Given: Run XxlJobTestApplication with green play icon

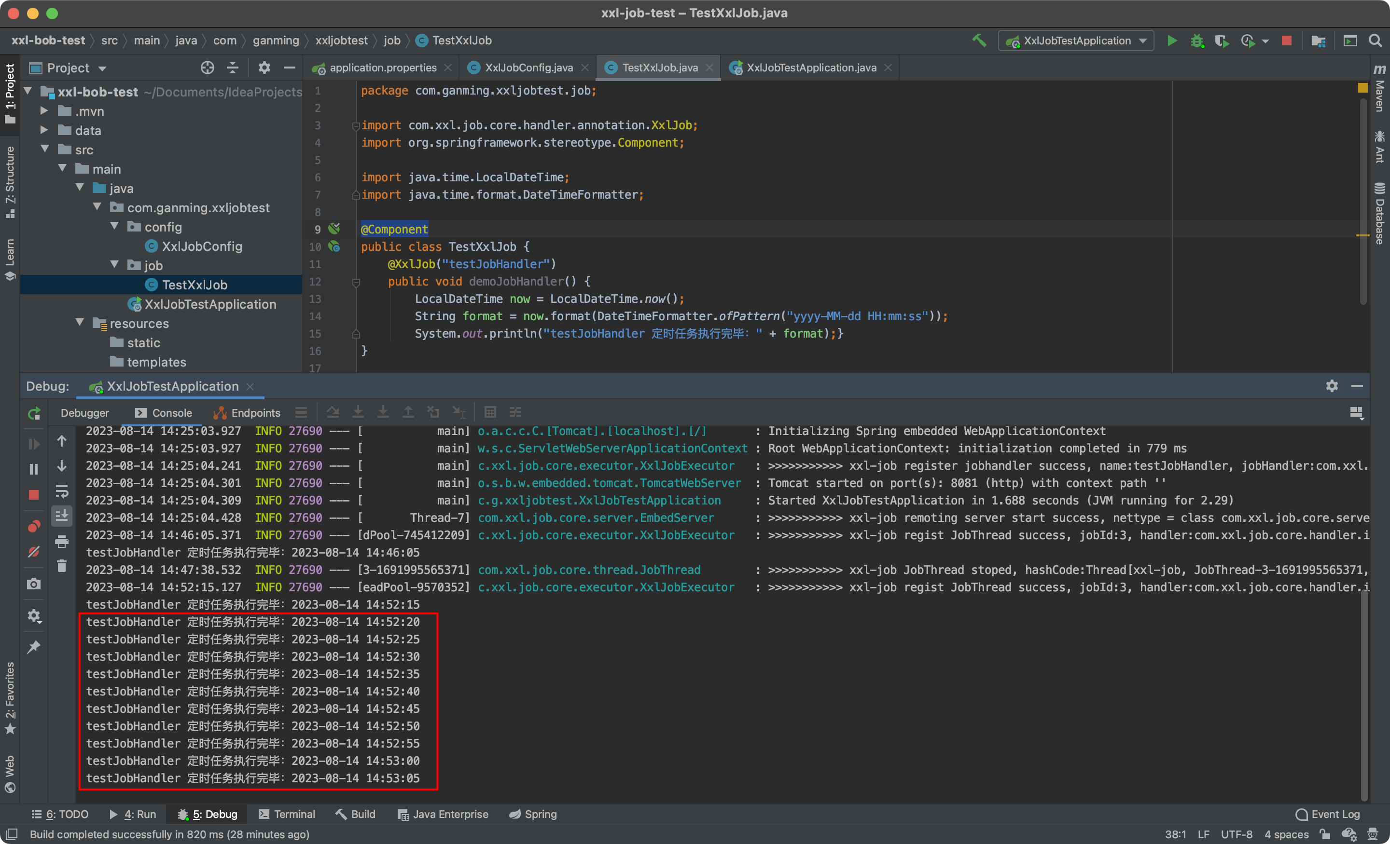Looking at the screenshot, I should (x=1172, y=41).
